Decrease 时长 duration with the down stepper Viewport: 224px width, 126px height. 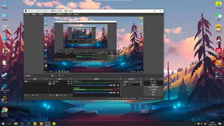[141, 85]
